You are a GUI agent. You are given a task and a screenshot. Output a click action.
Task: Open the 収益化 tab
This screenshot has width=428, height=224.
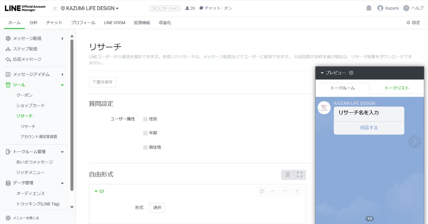(165, 22)
